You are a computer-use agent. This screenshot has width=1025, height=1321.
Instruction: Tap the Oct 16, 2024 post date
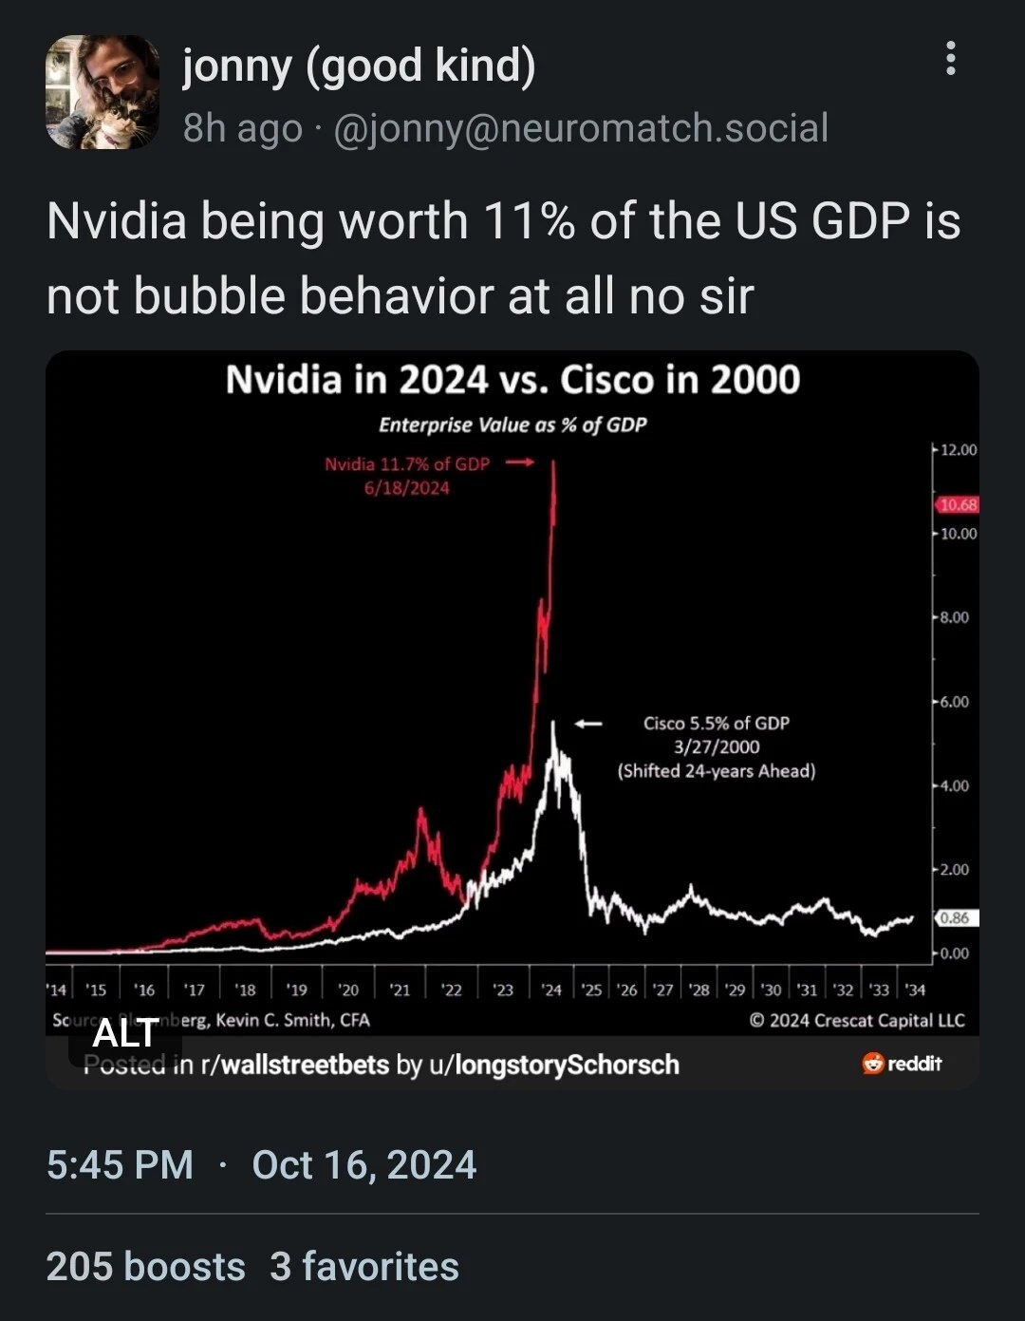tap(363, 1165)
